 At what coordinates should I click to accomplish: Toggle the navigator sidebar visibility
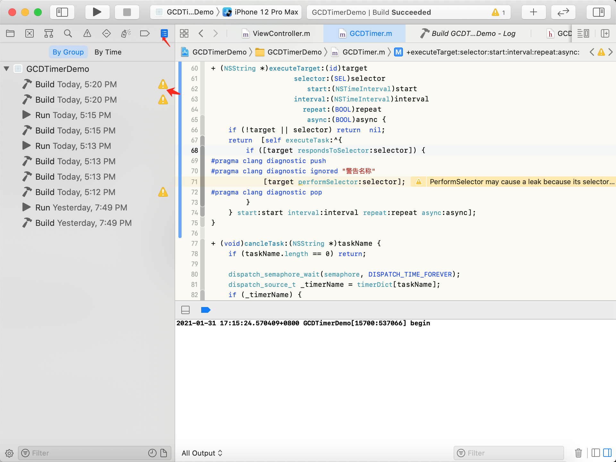point(62,12)
